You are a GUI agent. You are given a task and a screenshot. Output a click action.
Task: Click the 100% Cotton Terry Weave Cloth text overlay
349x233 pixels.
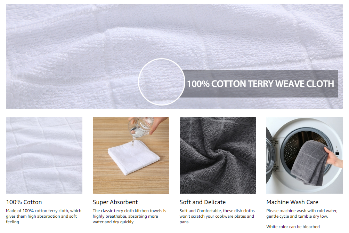pos(260,84)
